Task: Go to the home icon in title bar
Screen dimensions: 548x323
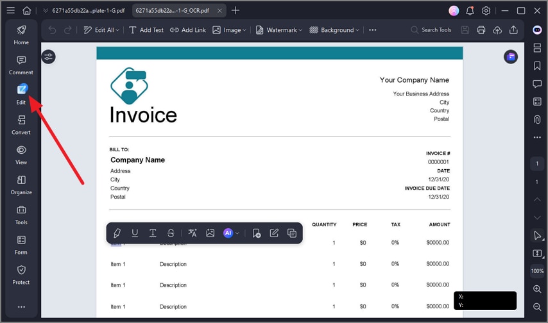Action: point(27,10)
